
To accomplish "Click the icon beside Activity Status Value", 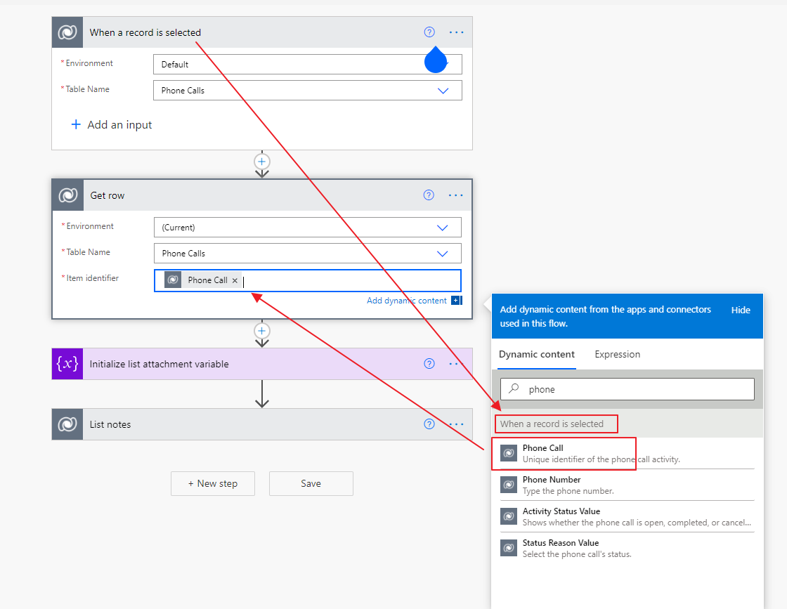I will pyautogui.click(x=509, y=516).
